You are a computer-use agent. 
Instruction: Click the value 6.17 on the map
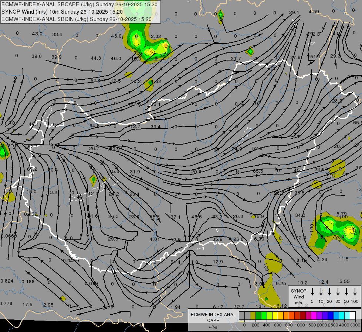coord(218,307)
